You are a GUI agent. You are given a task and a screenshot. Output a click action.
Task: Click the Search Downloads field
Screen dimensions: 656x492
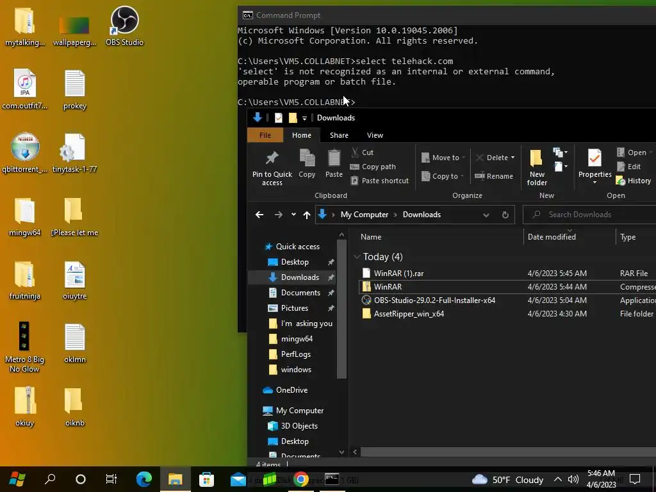coord(589,215)
